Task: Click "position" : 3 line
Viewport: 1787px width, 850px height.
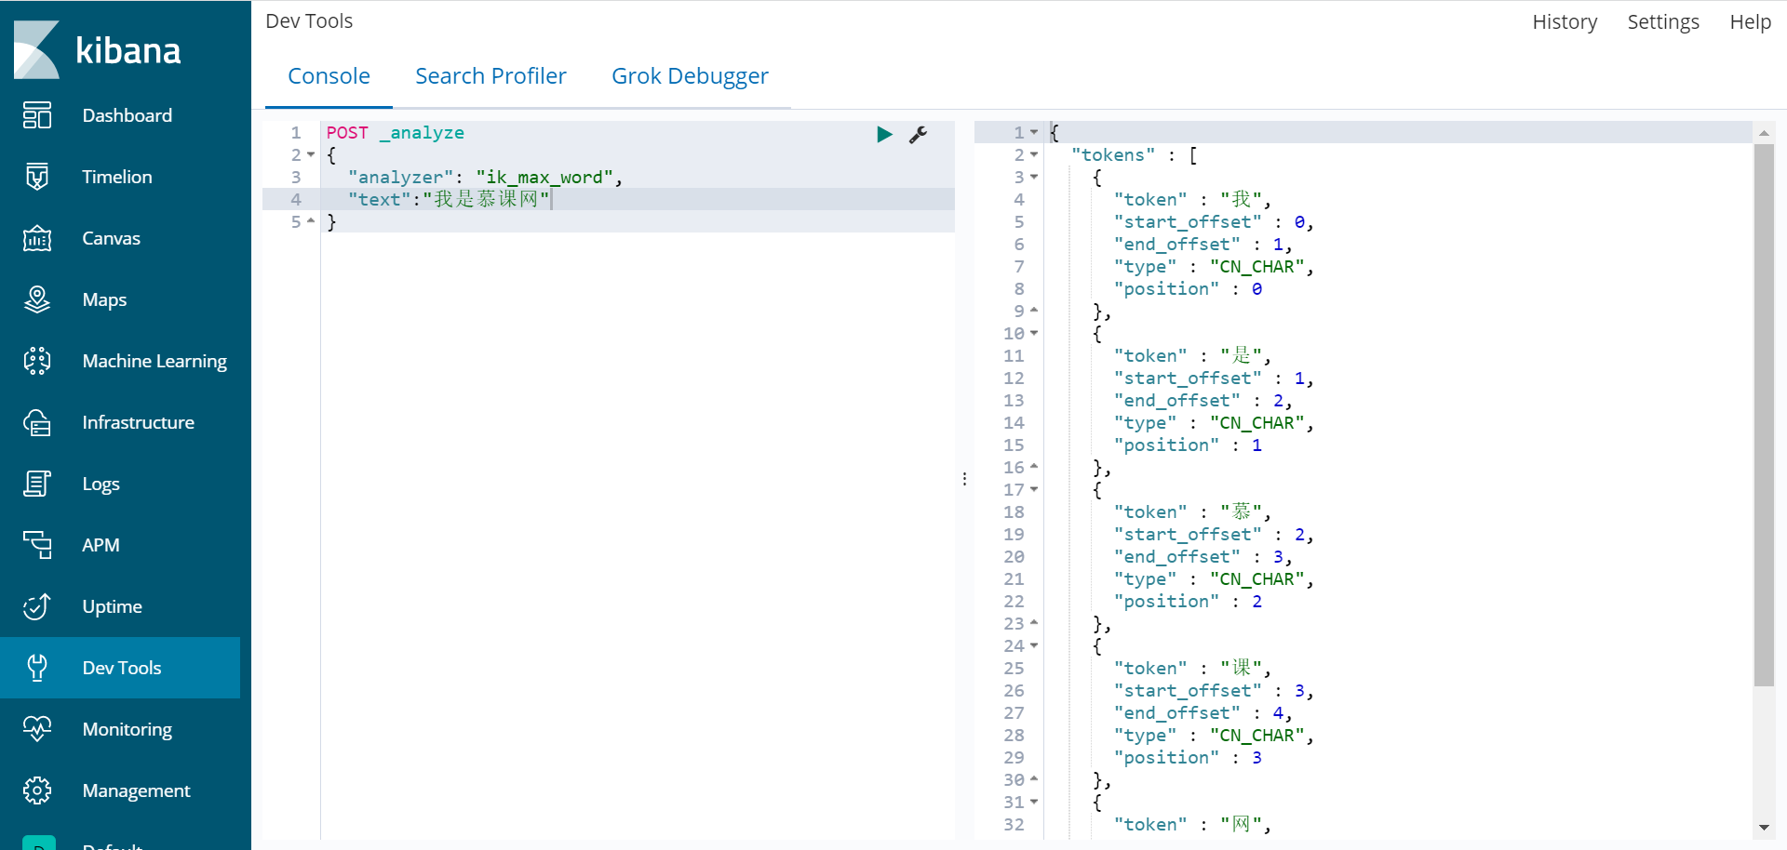Action: click(1189, 757)
